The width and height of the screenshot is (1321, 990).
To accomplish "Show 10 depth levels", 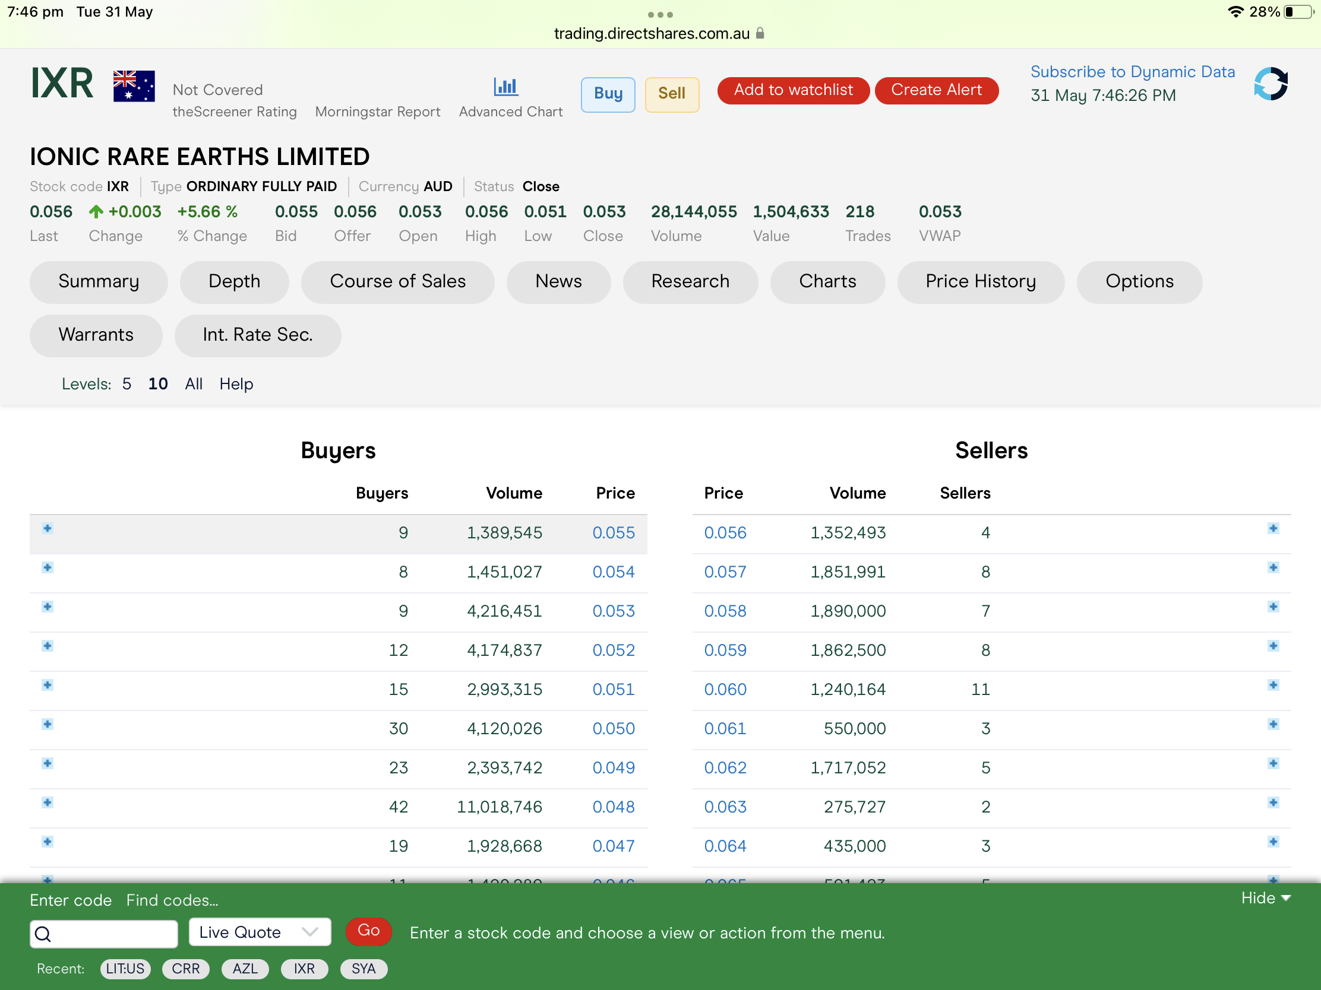I will (157, 383).
